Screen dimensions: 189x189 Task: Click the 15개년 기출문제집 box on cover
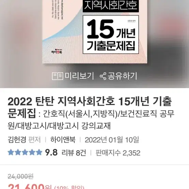click(x=111, y=34)
